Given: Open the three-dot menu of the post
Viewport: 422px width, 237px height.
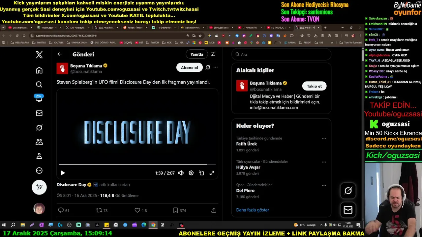Looking at the screenshot, I should pos(215,67).
